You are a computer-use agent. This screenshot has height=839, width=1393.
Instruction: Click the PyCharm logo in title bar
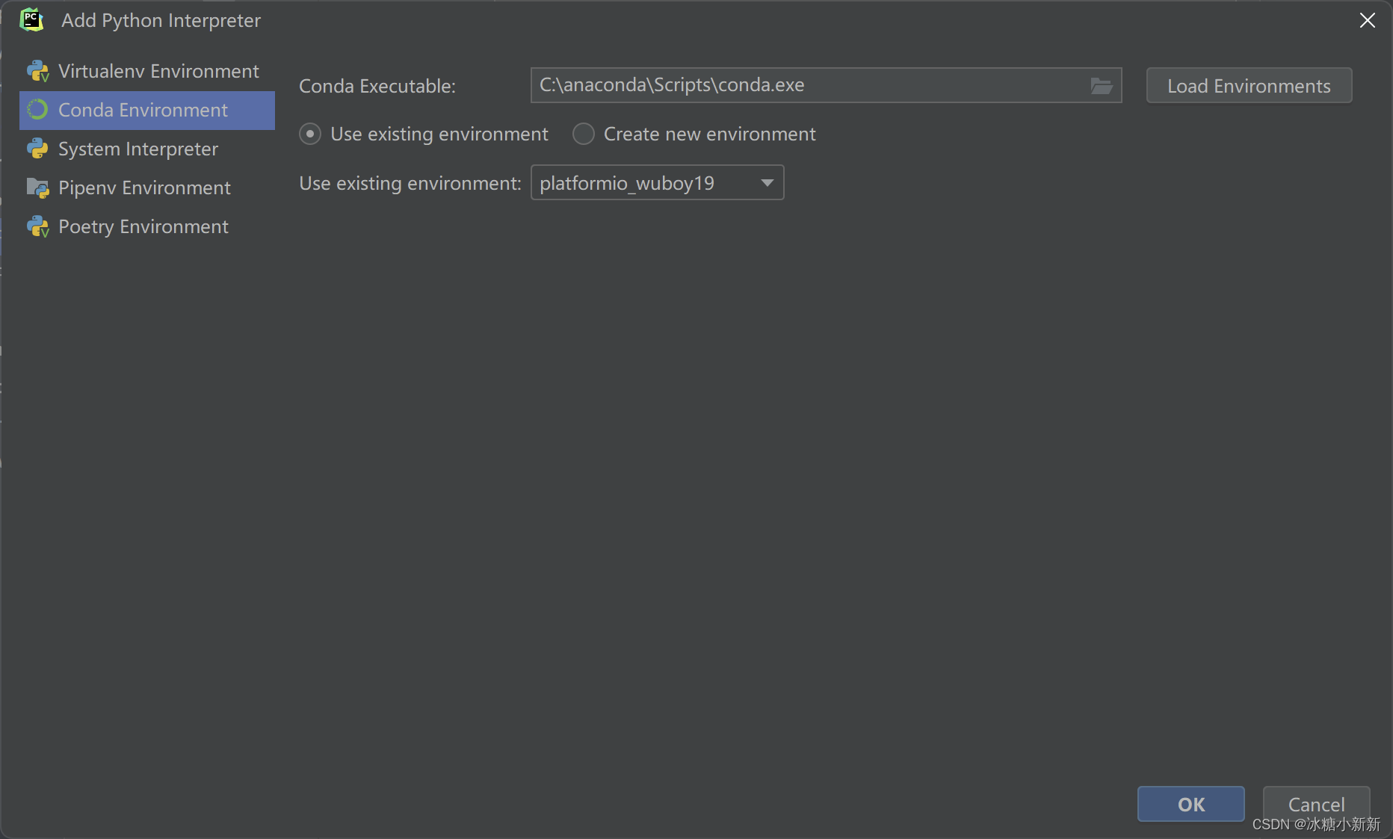[31, 20]
